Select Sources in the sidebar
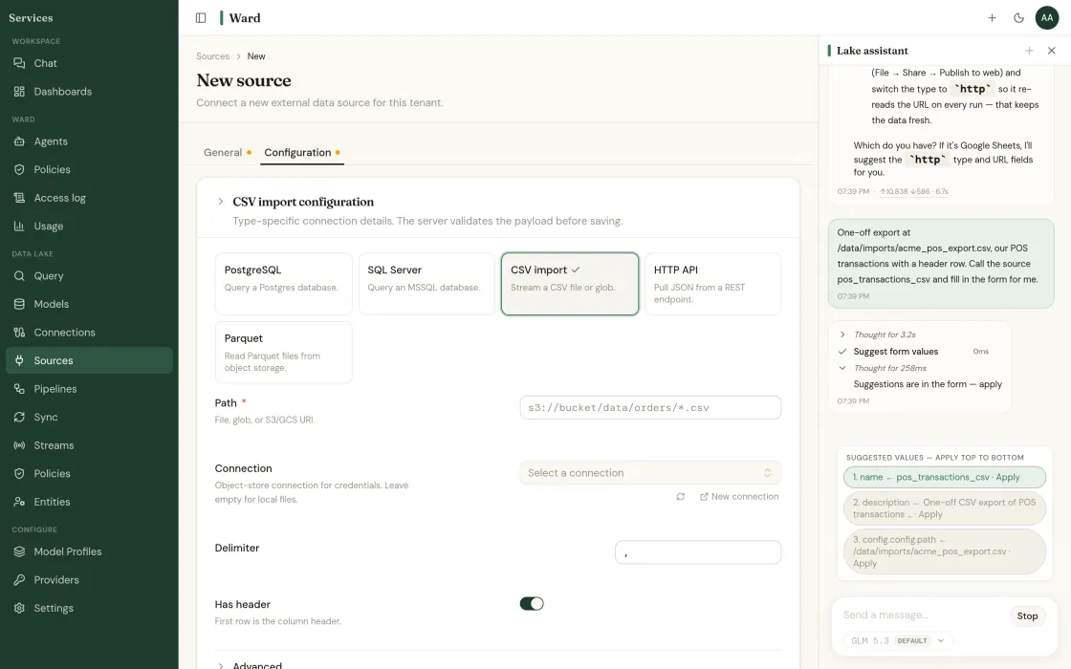1071x669 pixels. (89, 360)
